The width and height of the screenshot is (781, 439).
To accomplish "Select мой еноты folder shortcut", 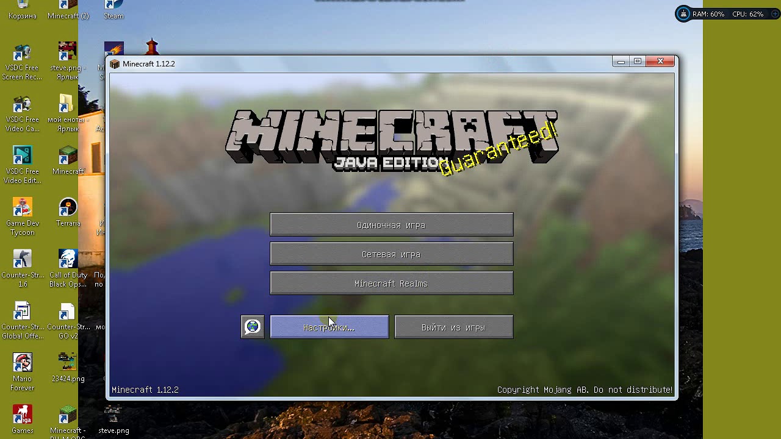I will point(68,113).
